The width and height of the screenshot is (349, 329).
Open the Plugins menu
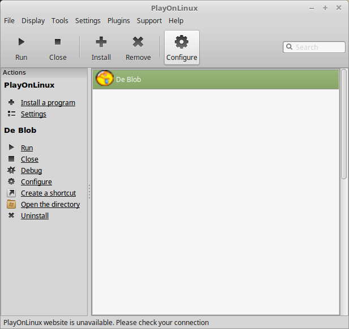click(118, 21)
